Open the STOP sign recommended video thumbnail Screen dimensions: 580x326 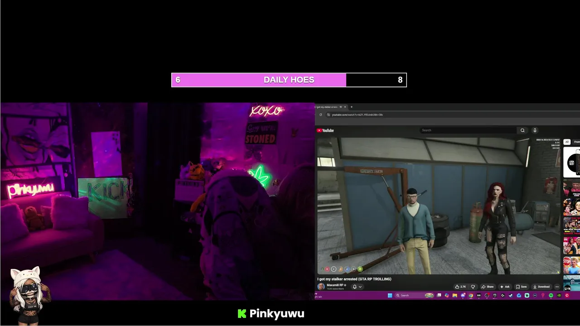tap(571, 265)
